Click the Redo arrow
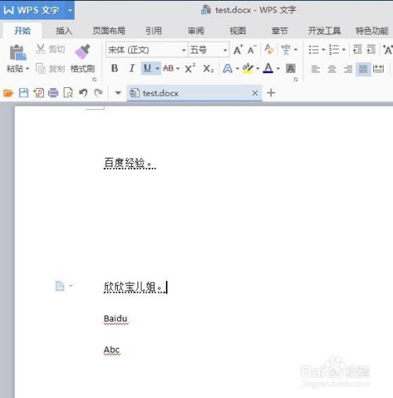Viewport: 393px width, 398px height. coord(98,93)
